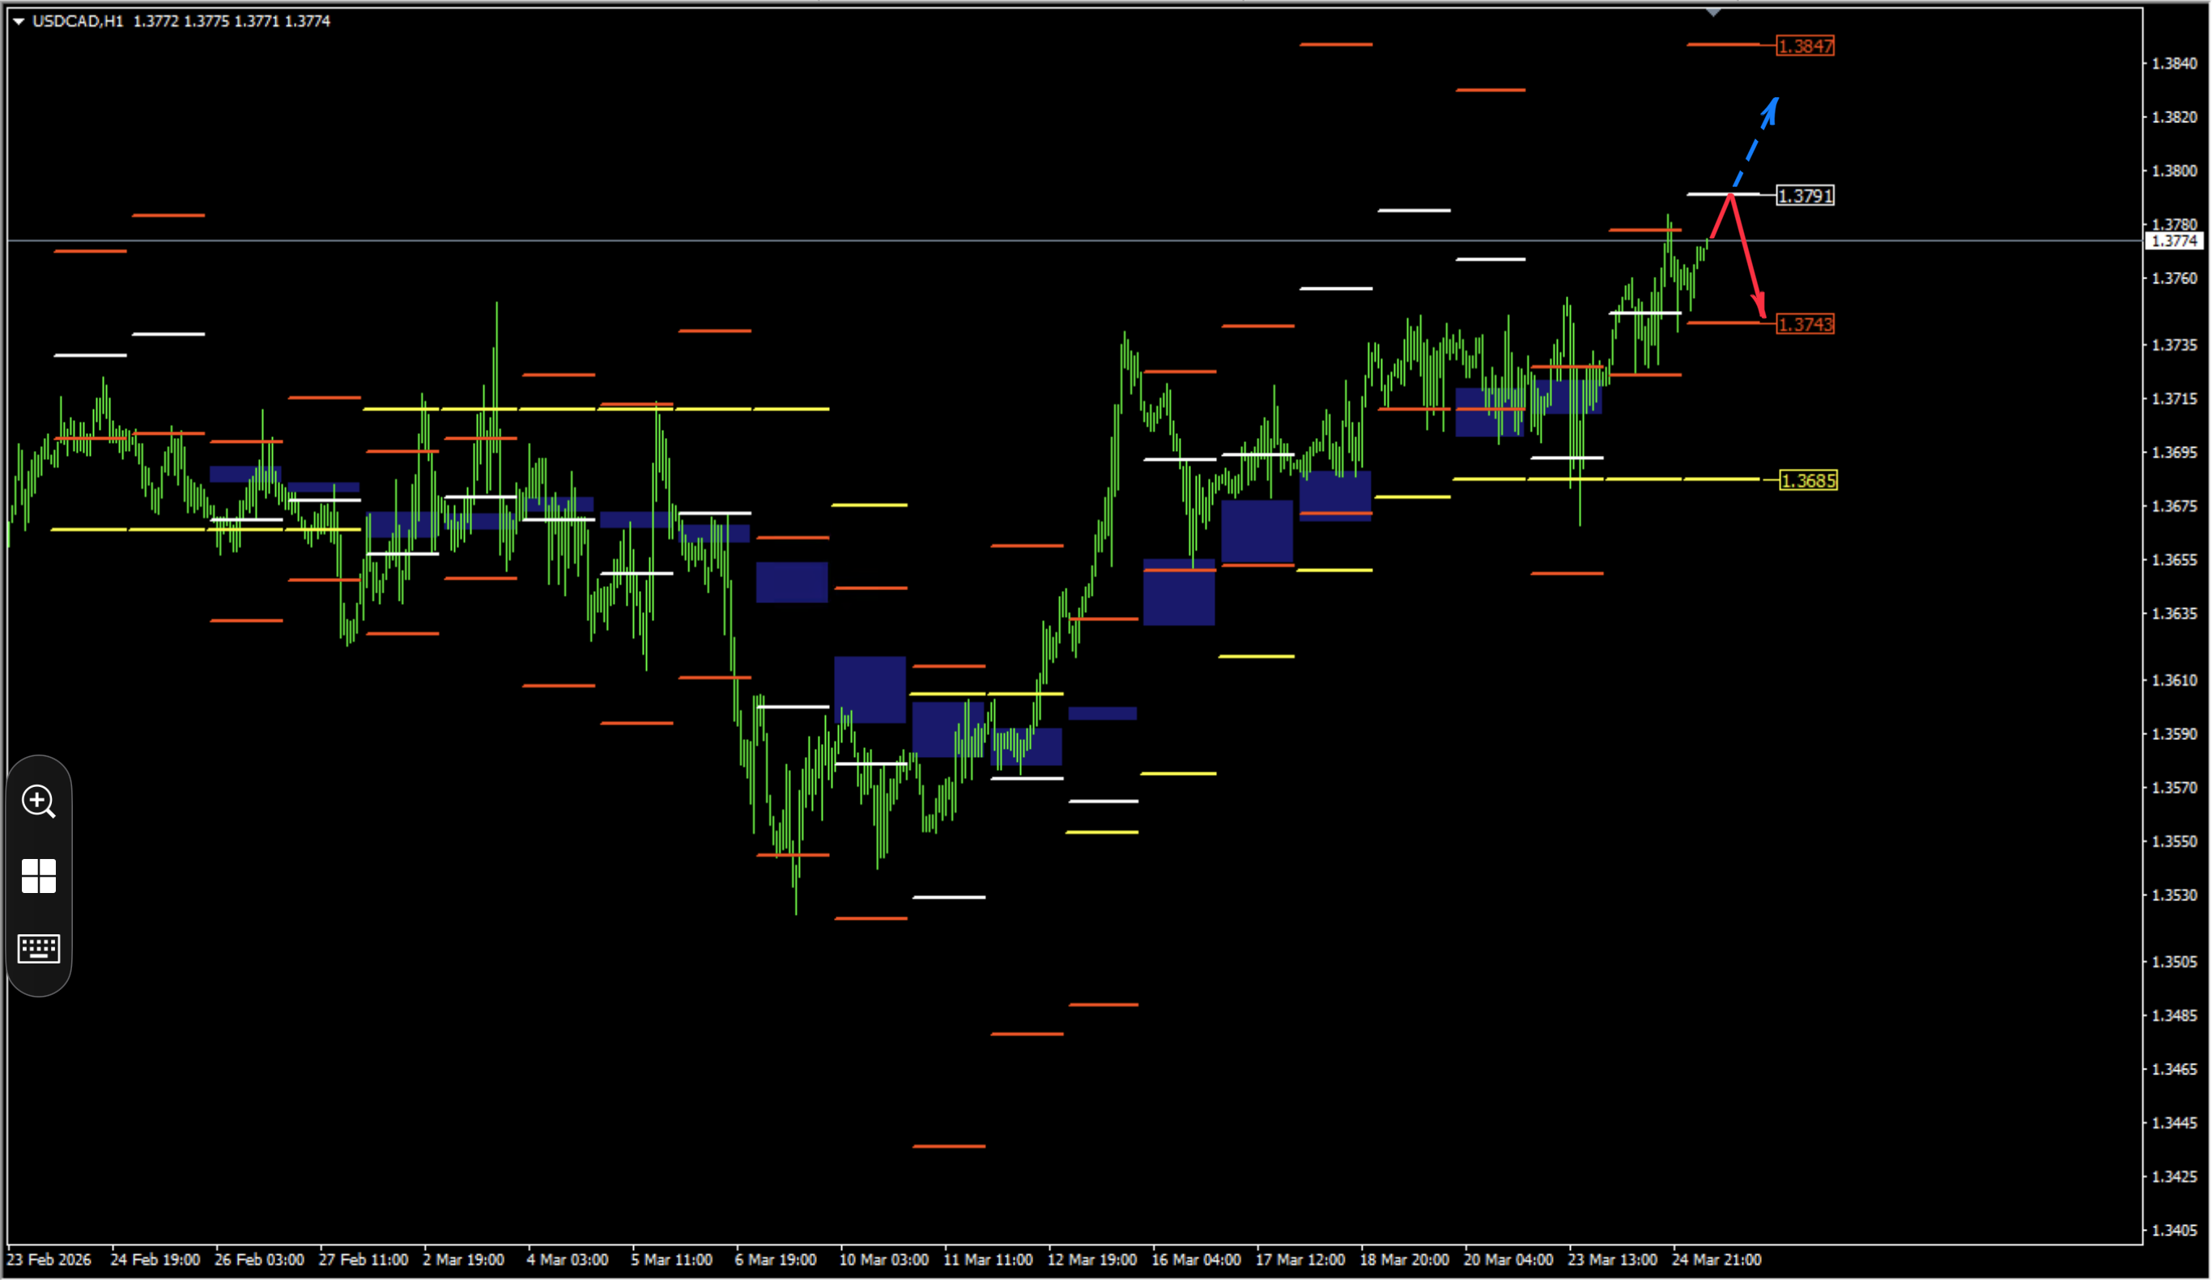
Task: Click the 20 Mar 04:00 time axis label
Action: tap(1509, 1260)
